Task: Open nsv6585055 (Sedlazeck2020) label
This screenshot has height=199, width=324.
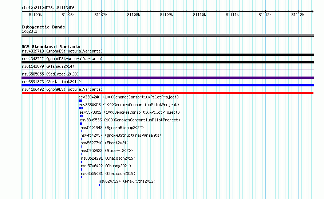Action: 50,74
